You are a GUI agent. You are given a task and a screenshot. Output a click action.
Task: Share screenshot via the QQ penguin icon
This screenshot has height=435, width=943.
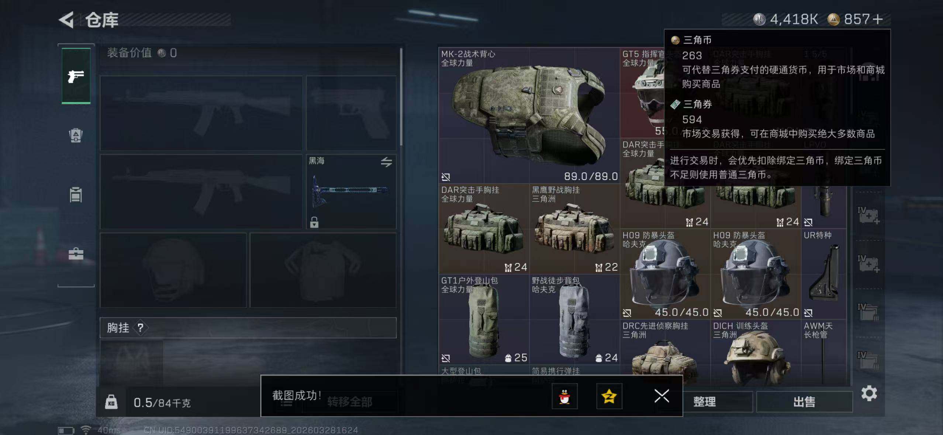point(564,397)
